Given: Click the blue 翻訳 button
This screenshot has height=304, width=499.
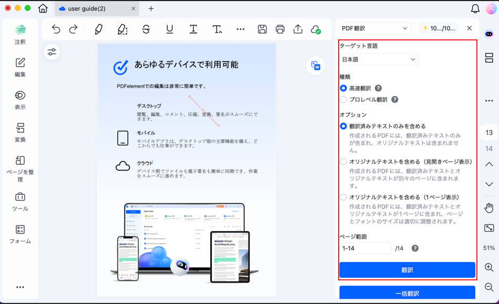Looking at the screenshot, I should tap(407, 270).
